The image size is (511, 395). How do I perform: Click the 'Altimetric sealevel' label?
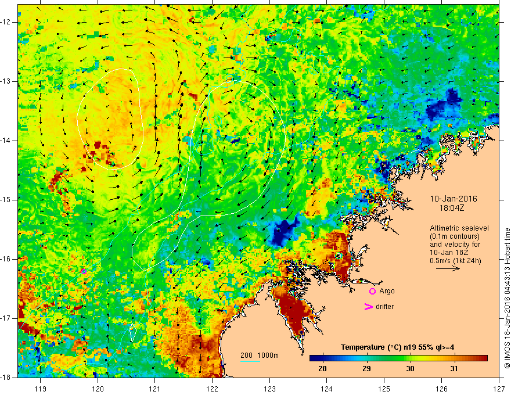pos(459,228)
